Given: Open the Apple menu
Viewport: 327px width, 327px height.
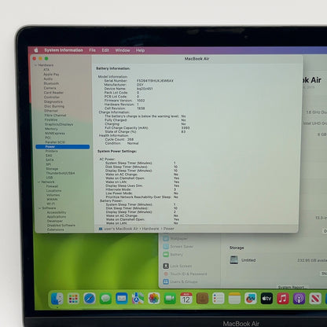Looking at the screenshot, I should [x=36, y=50].
